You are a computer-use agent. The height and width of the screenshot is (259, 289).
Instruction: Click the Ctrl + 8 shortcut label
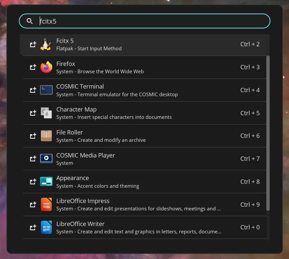tap(250, 181)
